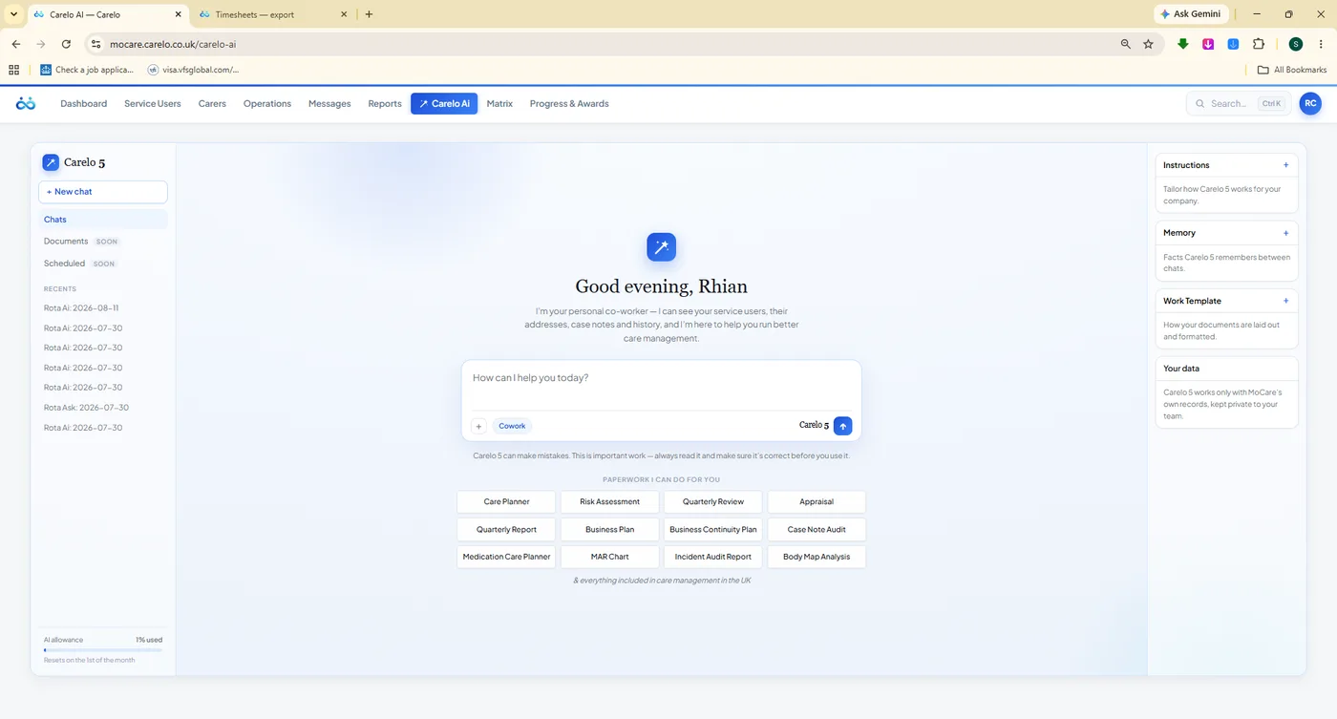This screenshot has width=1337, height=719.
Task: Open the tab search dropdown arrow
Action: point(13,14)
